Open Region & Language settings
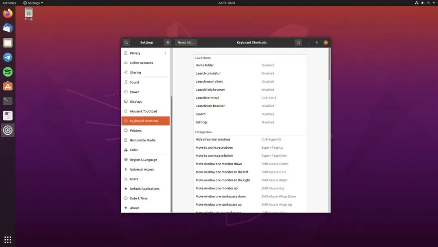438x247 pixels. coord(146,160)
